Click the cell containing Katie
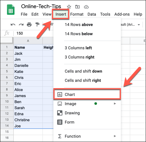 (28, 71)
